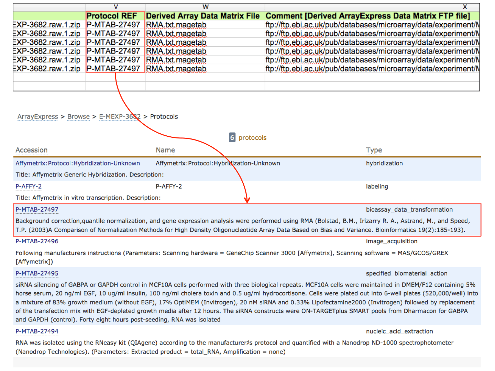Select spreadsheet column header X

[465, 7]
